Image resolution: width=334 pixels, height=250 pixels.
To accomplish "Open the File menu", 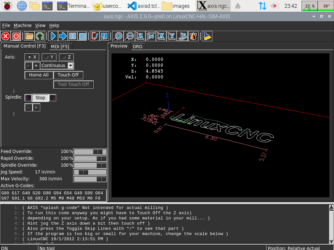I will pos(6,25).
